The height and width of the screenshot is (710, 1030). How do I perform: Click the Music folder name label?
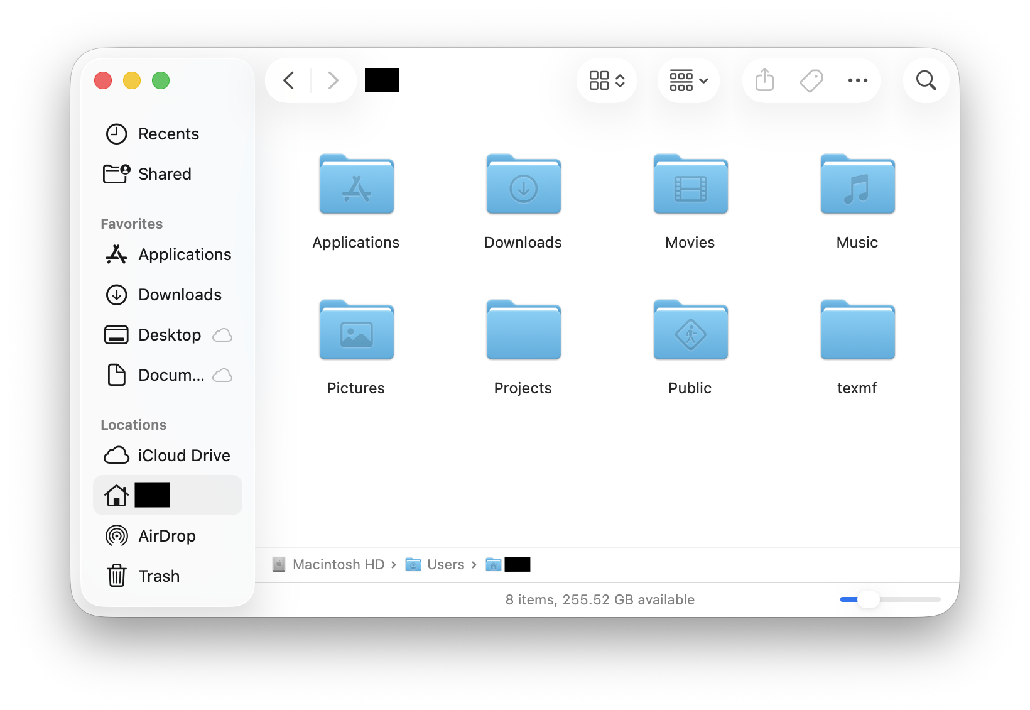pos(857,243)
